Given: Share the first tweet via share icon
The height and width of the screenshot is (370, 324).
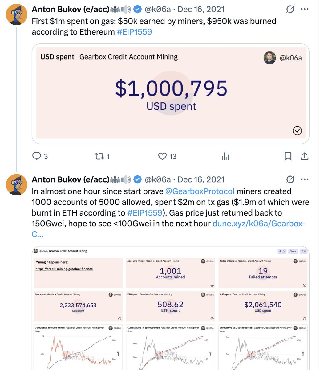Looking at the screenshot, I should [304, 156].
